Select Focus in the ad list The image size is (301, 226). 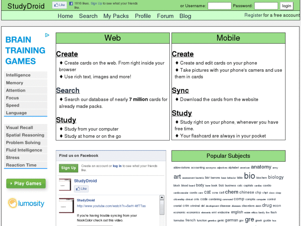click(26, 98)
